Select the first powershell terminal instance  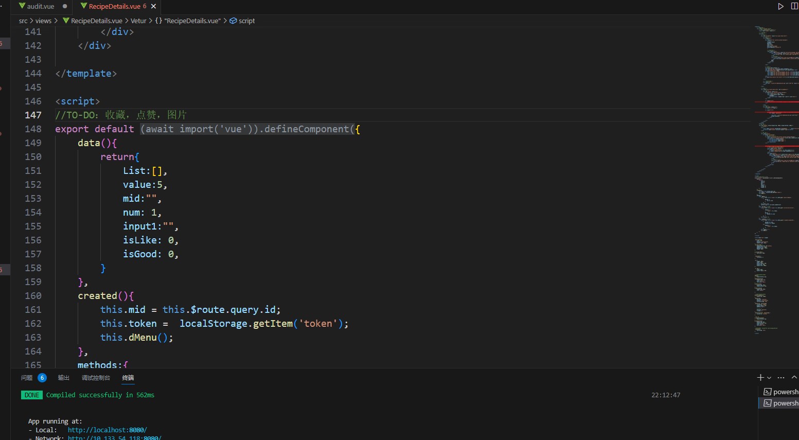(x=780, y=392)
